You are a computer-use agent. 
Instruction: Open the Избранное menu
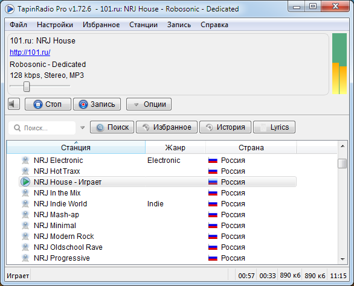[x=101, y=25]
